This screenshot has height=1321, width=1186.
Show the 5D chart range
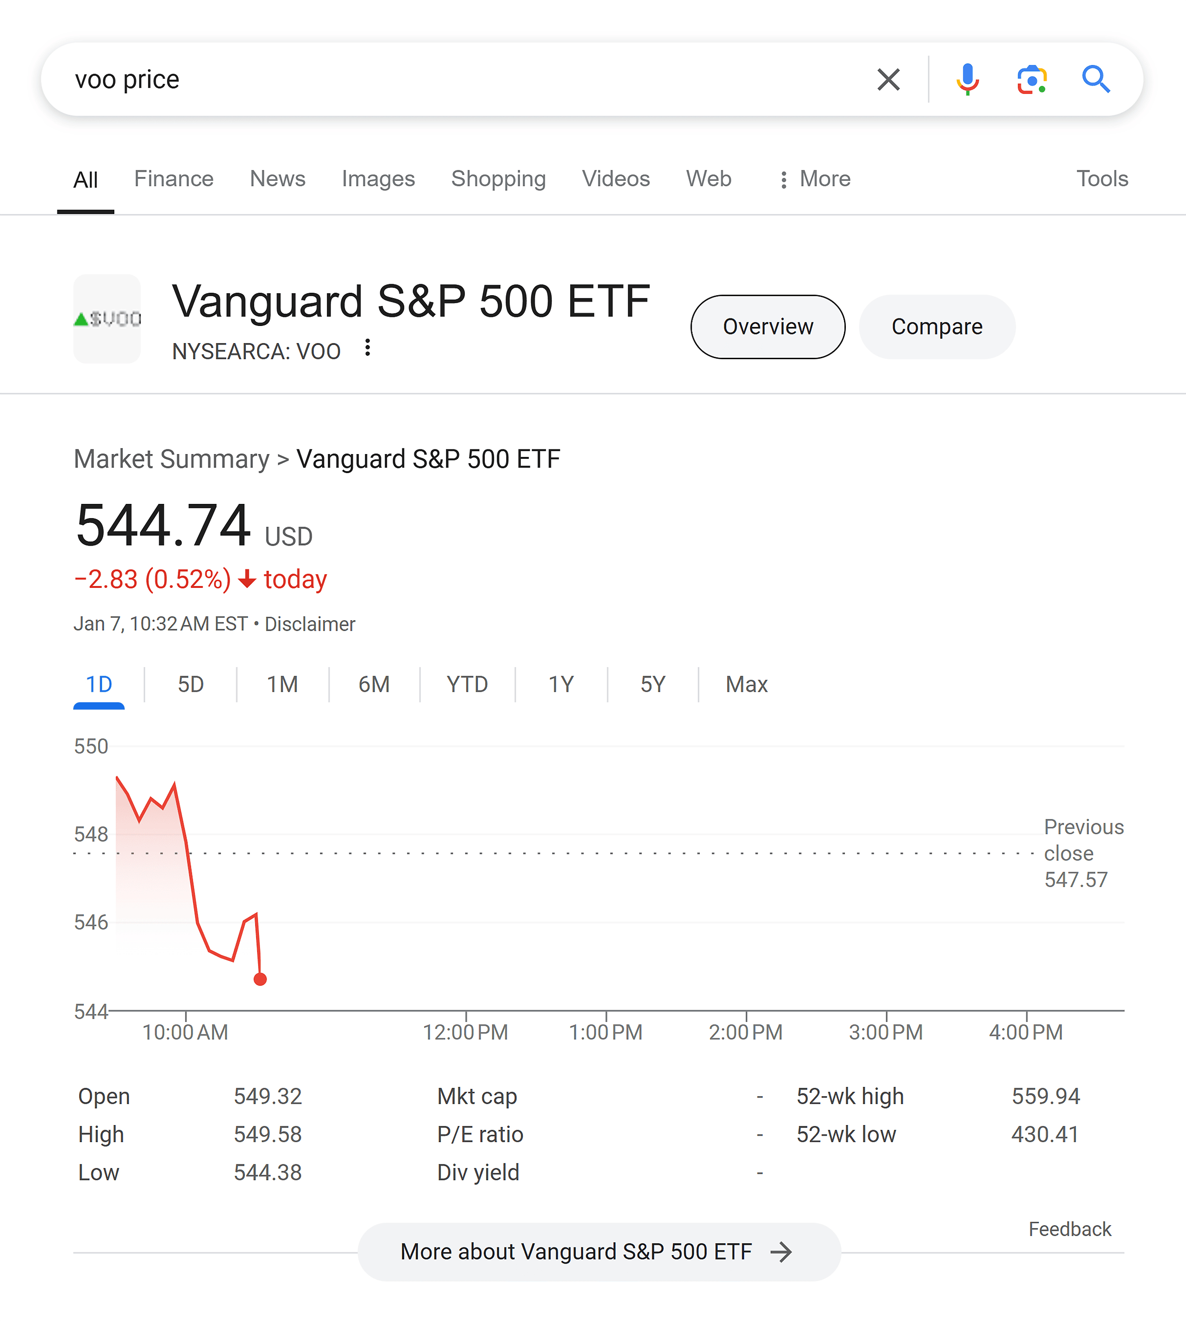(190, 684)
